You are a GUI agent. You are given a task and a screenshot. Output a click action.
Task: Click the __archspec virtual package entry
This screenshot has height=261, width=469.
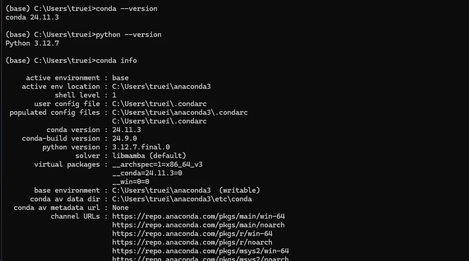point(157,164)
